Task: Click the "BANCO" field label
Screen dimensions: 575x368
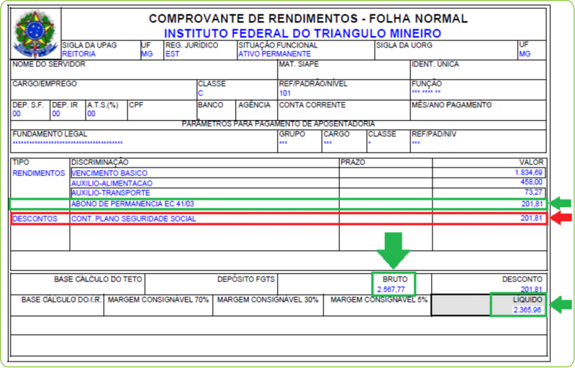Action: click(x=210, y=105)
